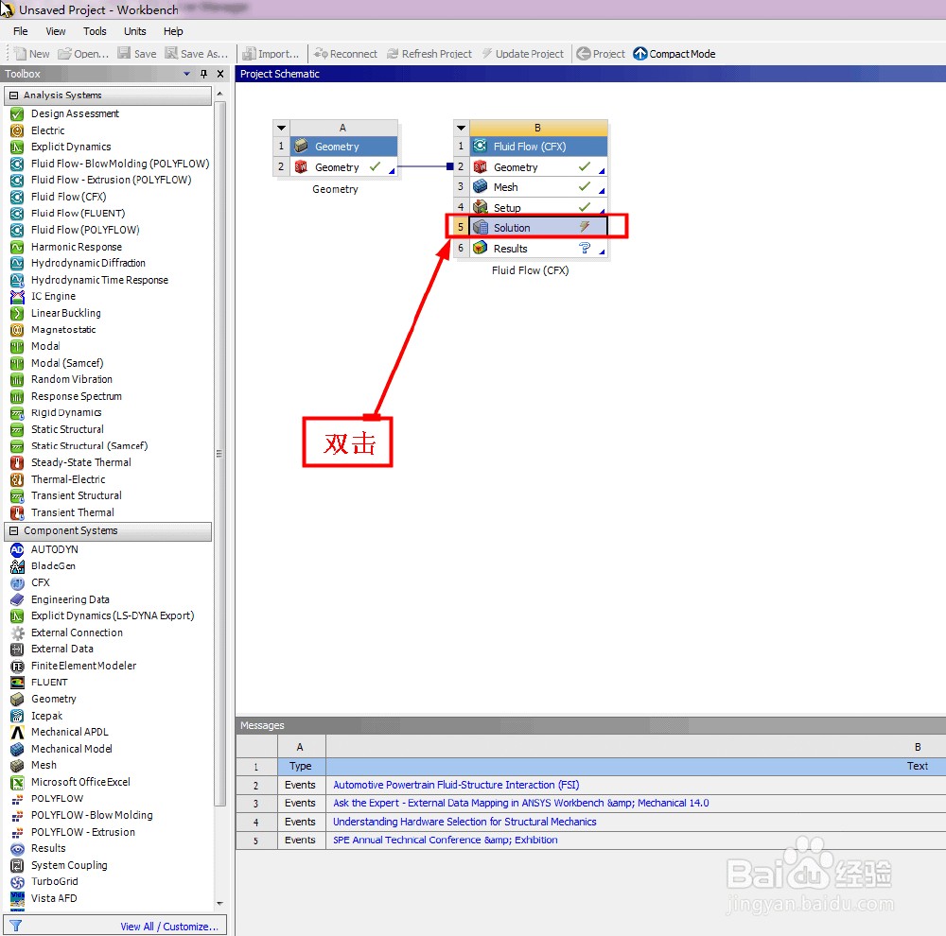Click the Results cell status question mark
This screenshot has width=946, height=936.
(x=584, y=248)
